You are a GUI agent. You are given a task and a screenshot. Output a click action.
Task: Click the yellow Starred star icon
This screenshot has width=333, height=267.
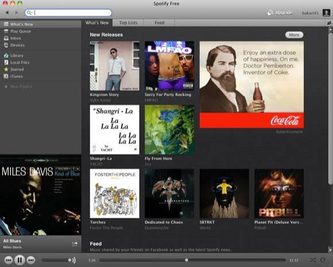click(6, 69)
